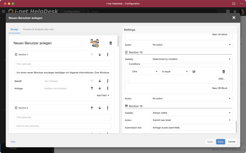Move Section 2 up with arrow
The height and width of the screenshot is (153, 246).
92,108
